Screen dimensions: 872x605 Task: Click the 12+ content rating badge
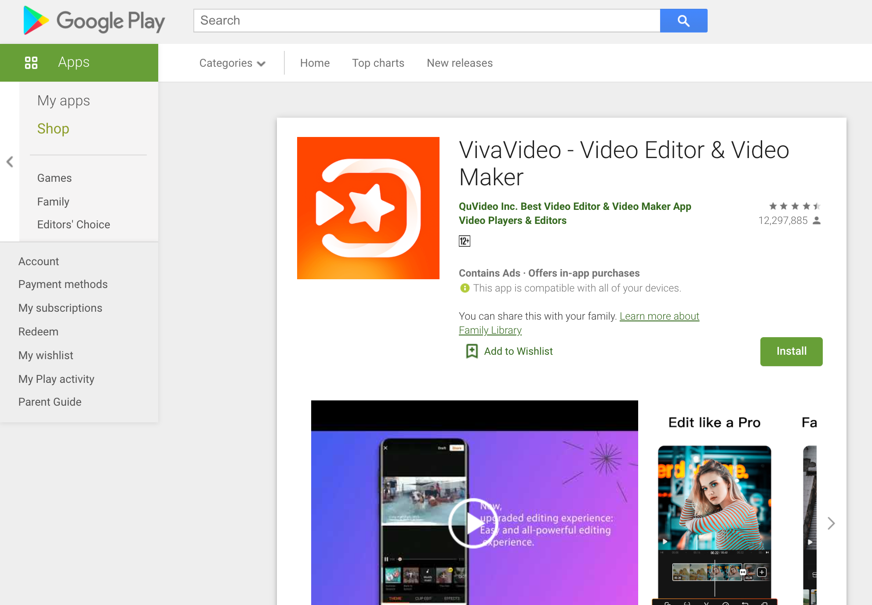465,241
